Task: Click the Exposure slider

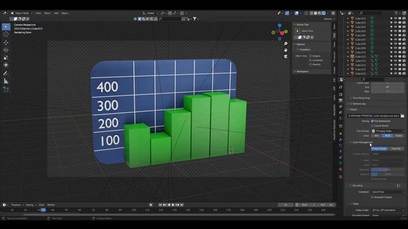Action: click(388, 170)
